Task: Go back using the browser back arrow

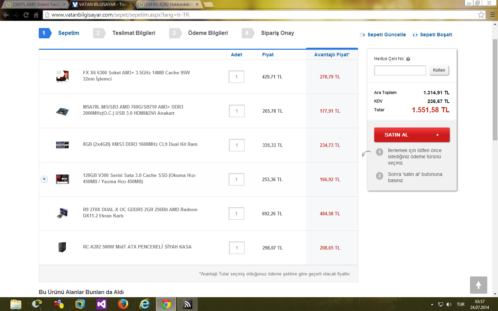Action: (x=6, y=15)
